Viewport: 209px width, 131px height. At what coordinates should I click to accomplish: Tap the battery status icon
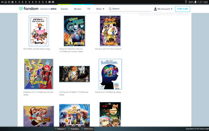click(x=195, y=2)
